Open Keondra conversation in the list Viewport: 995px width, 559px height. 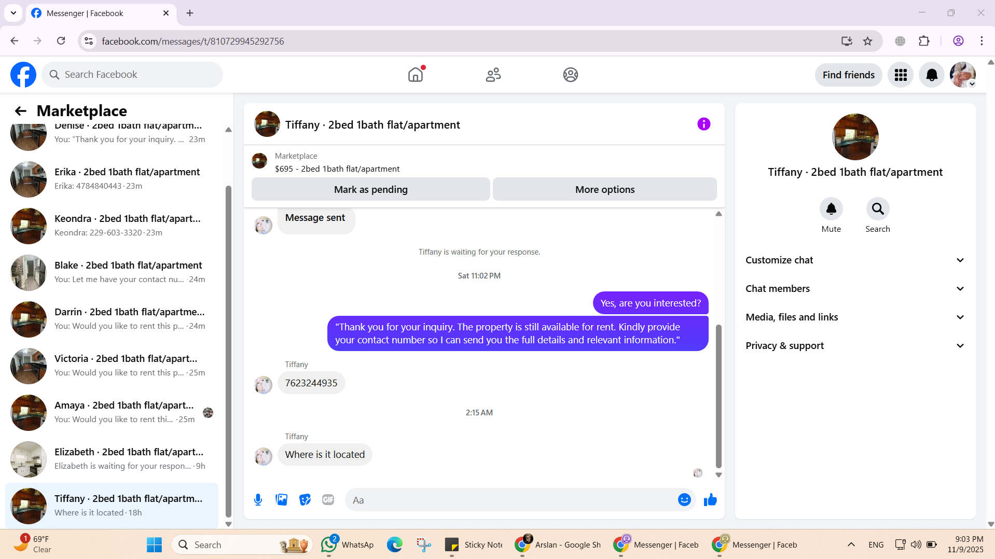pyautogui.click(x=112, y=226)
